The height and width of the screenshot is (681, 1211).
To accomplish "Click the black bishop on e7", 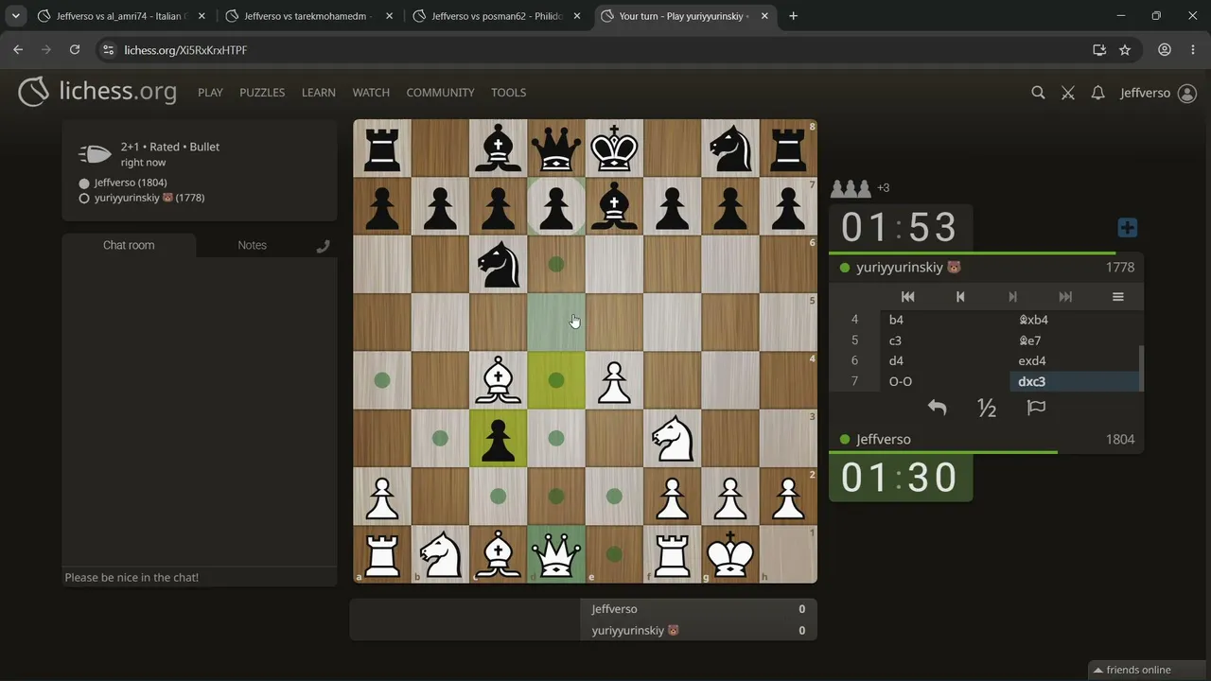I will [615, 206].
